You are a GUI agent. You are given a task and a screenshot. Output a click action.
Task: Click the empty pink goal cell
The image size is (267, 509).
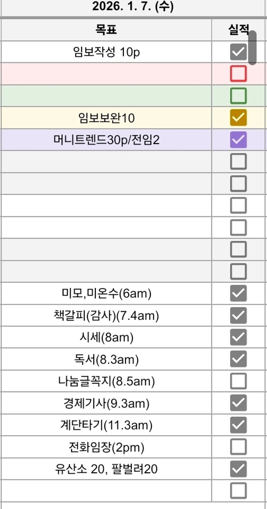click(x=106, y=74)
